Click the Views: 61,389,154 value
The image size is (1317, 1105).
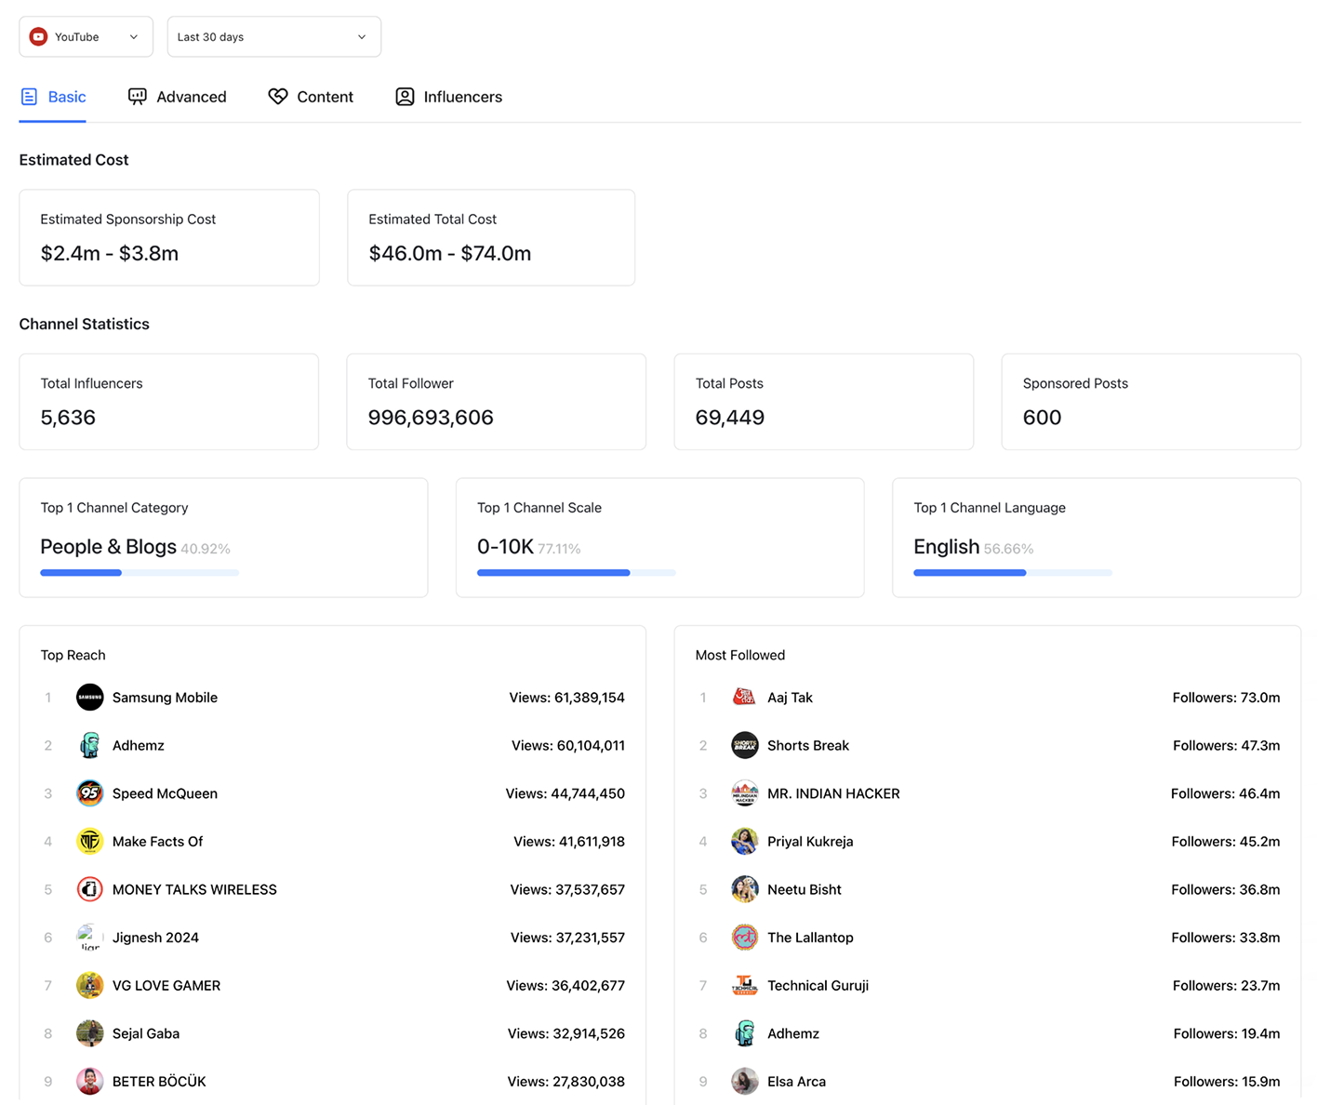click(x=567, y=698)
